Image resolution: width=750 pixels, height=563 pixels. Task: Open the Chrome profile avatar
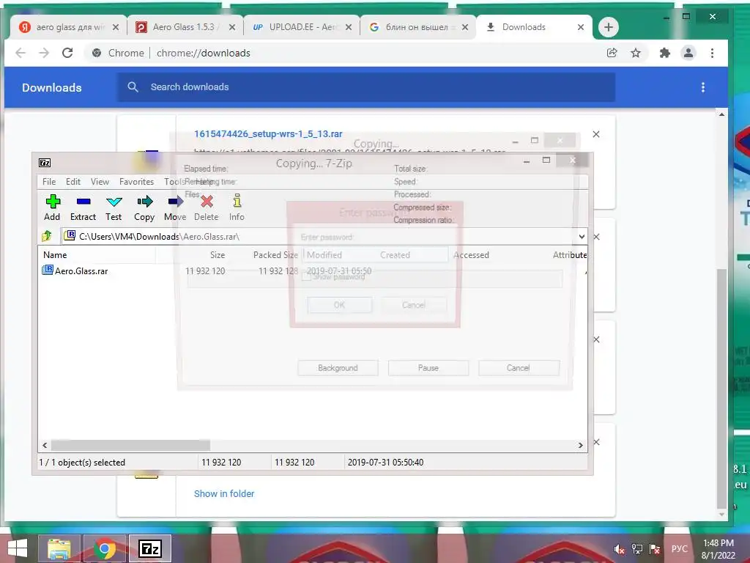[688, 53]
